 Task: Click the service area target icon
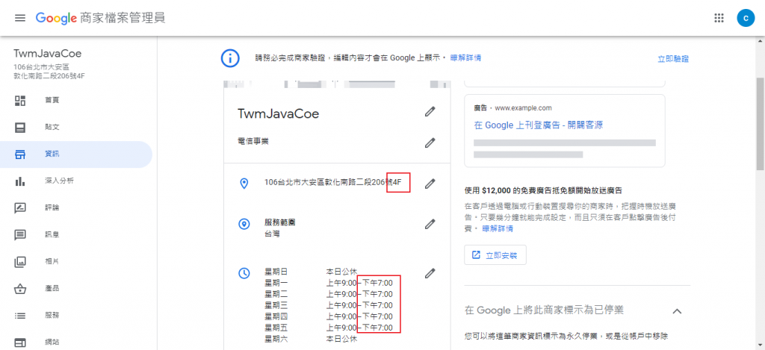(x=244, y=224)
